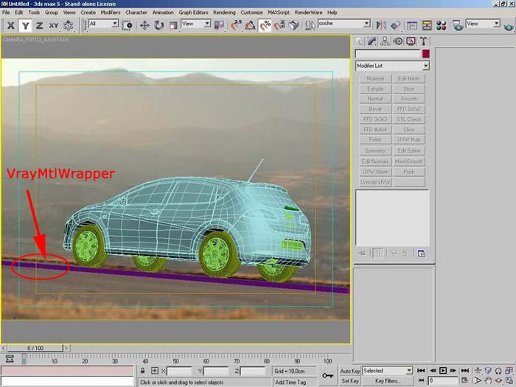Expand the Modifier List dropdown

425,66
